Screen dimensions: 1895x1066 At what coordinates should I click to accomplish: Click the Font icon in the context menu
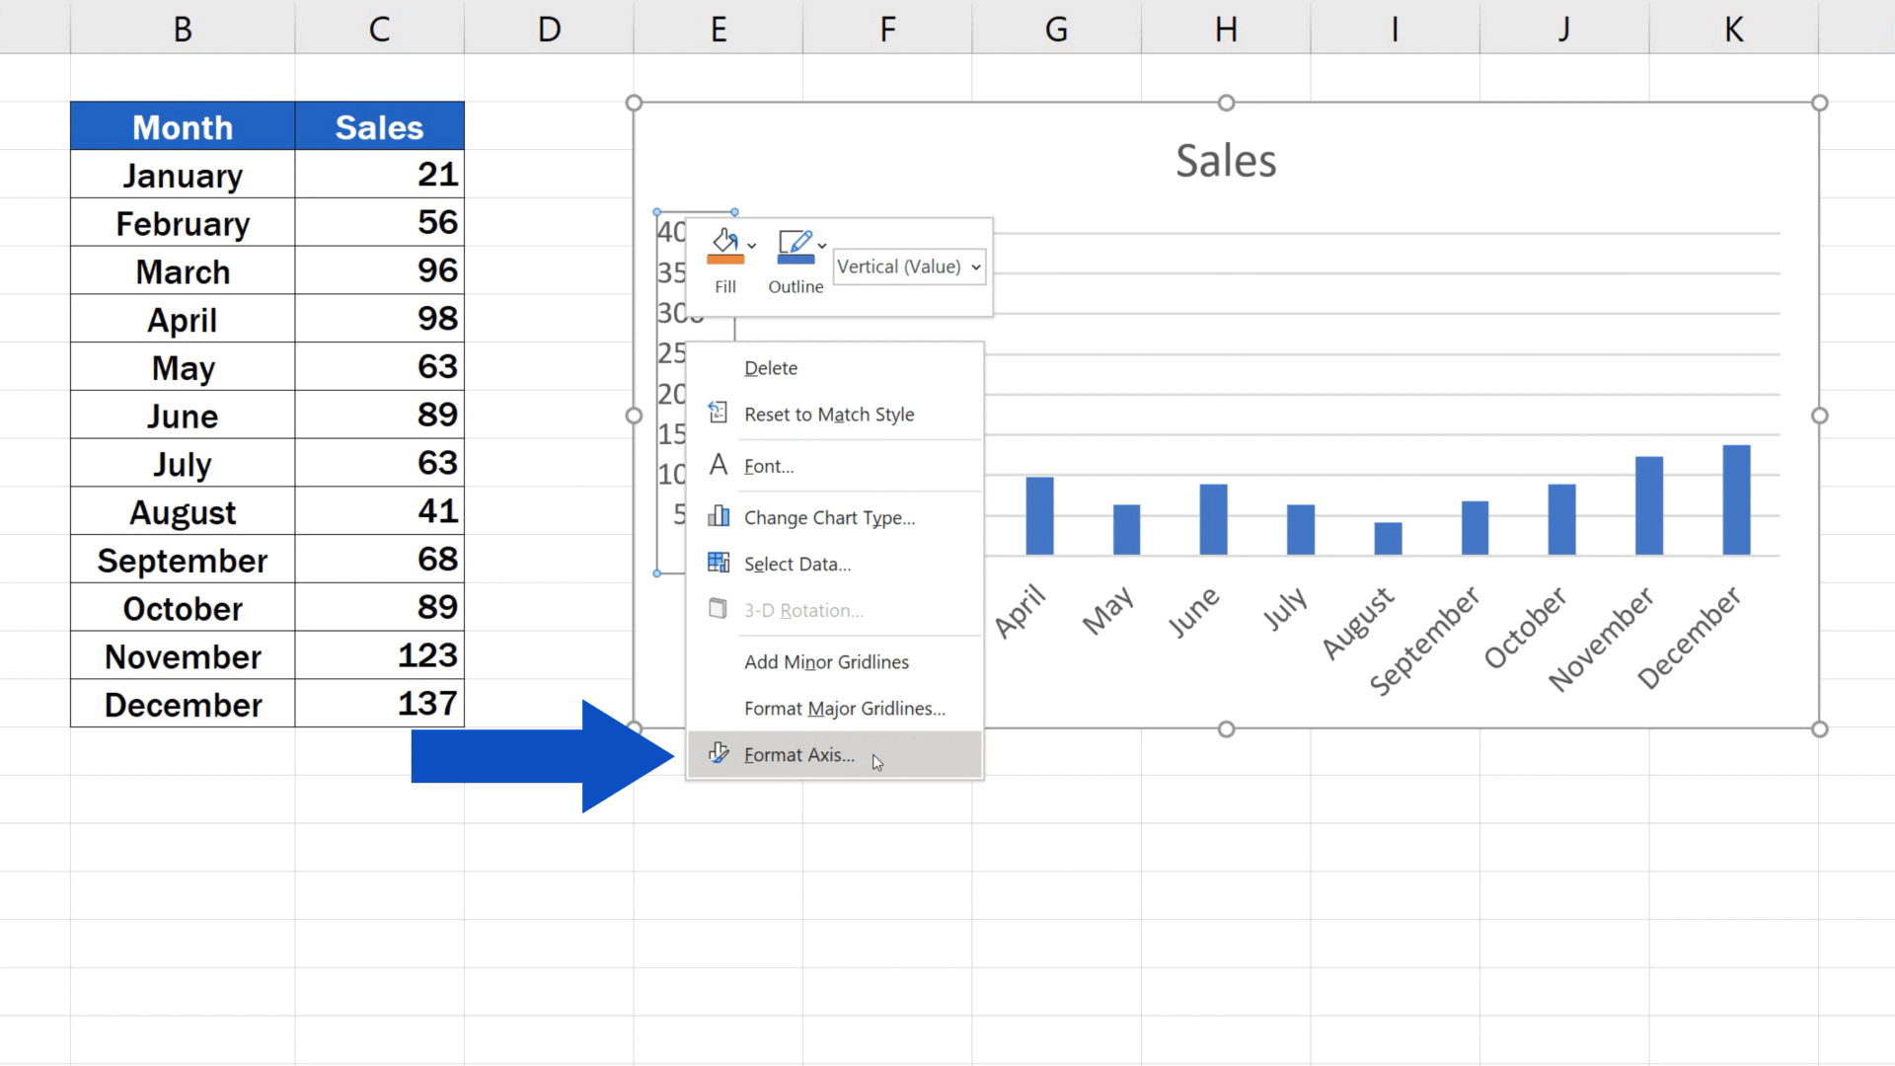(719, 465)
